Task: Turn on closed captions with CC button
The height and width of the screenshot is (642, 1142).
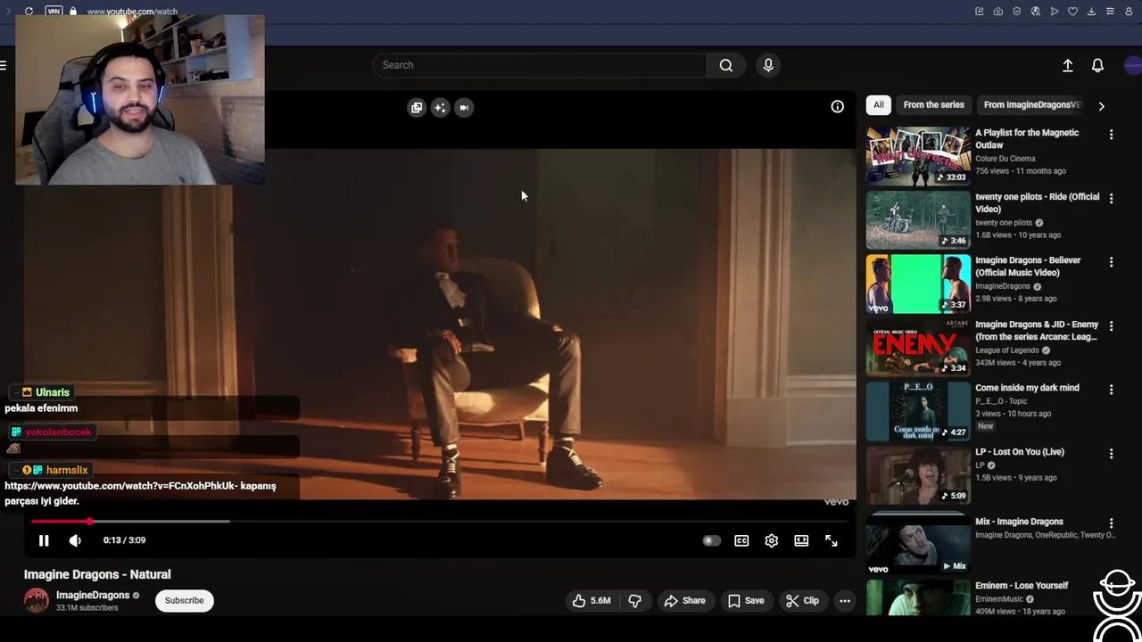Action: click(741, 540)
